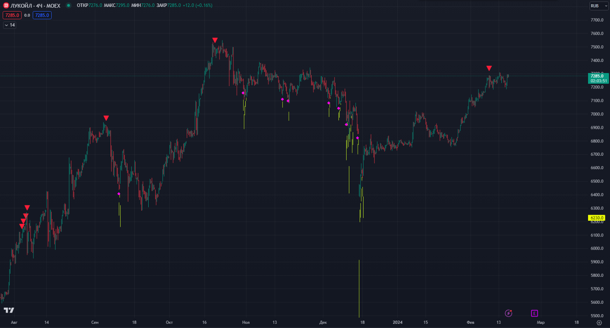Click the topmost red triangle in the August cluster
This screenshot has height=328, width=610.
click(x=27, y=208)
